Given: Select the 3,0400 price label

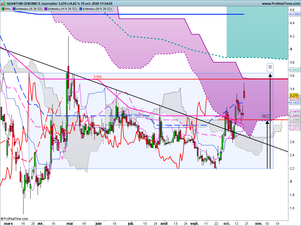Looking at the screenshot, I should pyautogui.click(x=295, y=112).
